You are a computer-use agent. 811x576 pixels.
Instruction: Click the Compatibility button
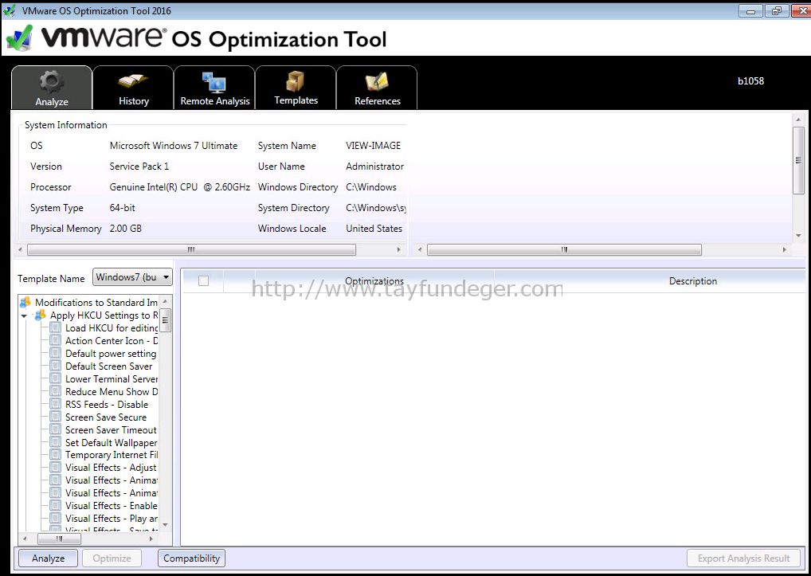191,558
